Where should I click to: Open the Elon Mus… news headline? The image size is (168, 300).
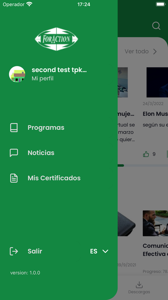click(x=155, y=114)
